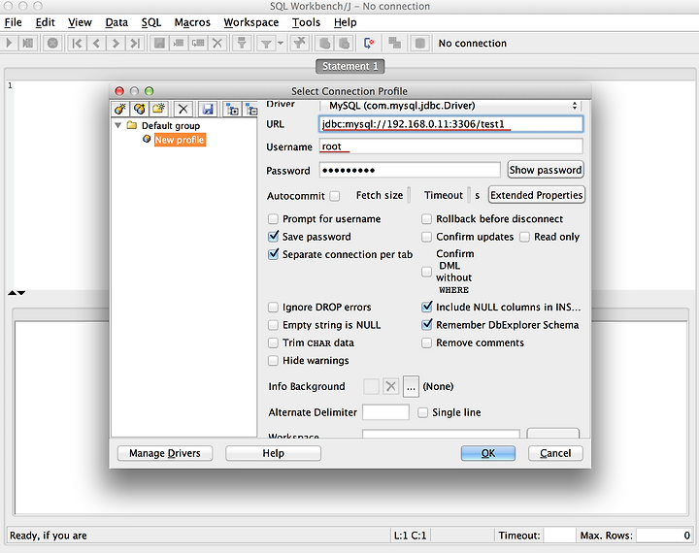This screenshot has height=553, width=699.
Task: Enable Rollback before disconnect checkbox
Action: tap(426, 219)
